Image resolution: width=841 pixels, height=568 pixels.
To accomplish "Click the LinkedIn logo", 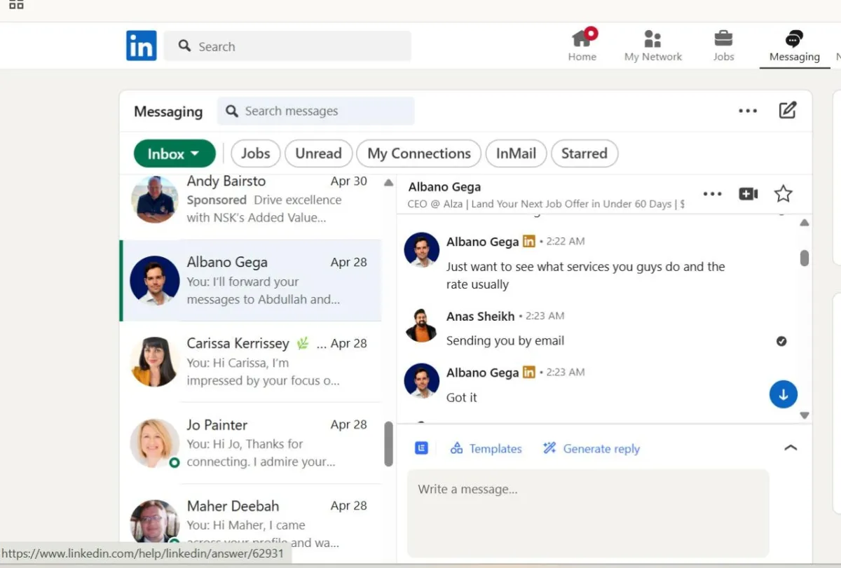I will point(141,46).
